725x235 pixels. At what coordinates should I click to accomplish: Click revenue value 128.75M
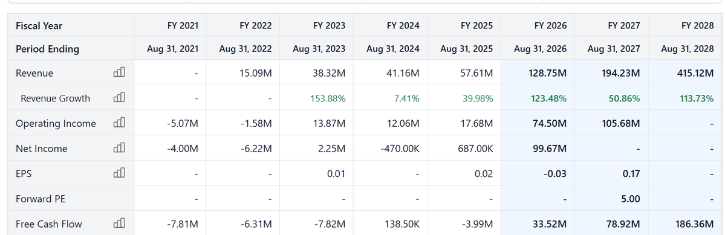point(547,73)
